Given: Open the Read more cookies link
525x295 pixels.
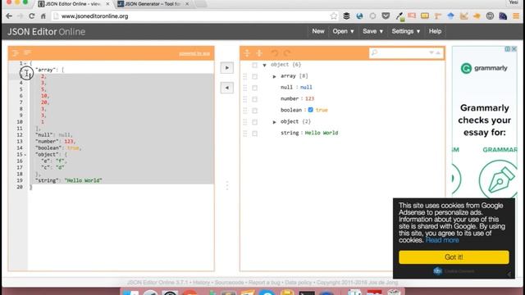Looking at the screenshot, I should 442,240.
